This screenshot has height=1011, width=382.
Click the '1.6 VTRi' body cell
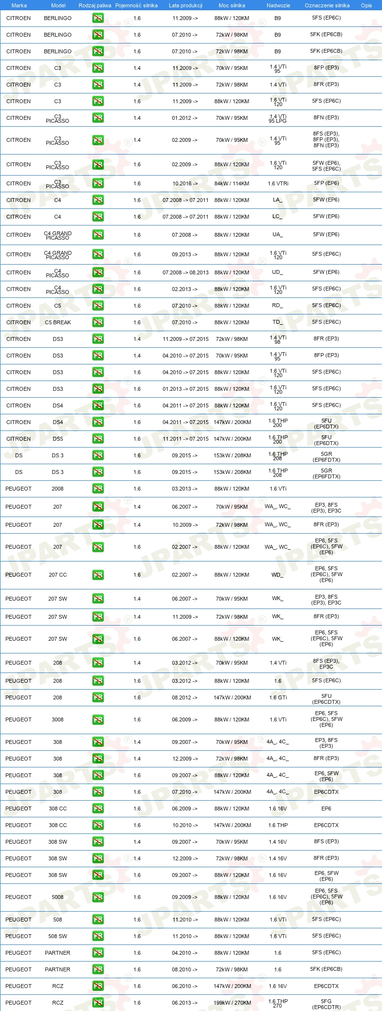[278, 183]
